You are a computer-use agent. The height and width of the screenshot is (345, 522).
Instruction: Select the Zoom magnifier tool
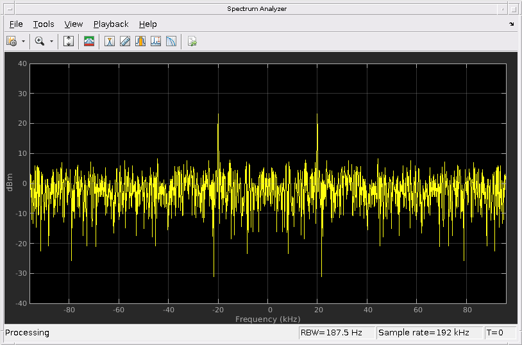tap(40, 41)
